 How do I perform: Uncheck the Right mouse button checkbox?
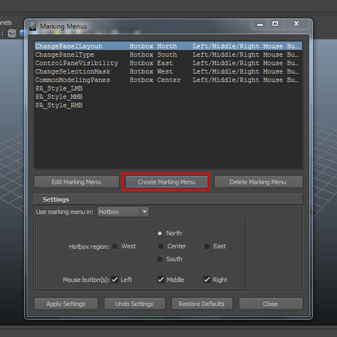pyautogui.click(x=207, y=280)
